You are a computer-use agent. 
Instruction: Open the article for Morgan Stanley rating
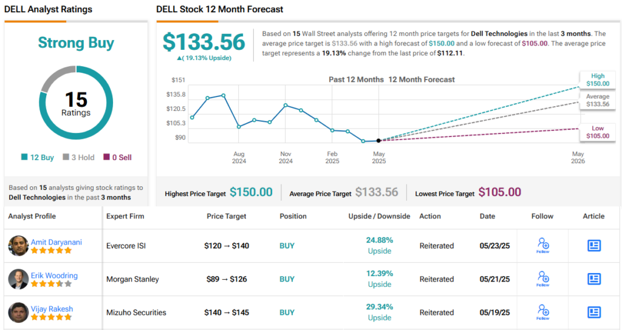[x=594, y=279]
